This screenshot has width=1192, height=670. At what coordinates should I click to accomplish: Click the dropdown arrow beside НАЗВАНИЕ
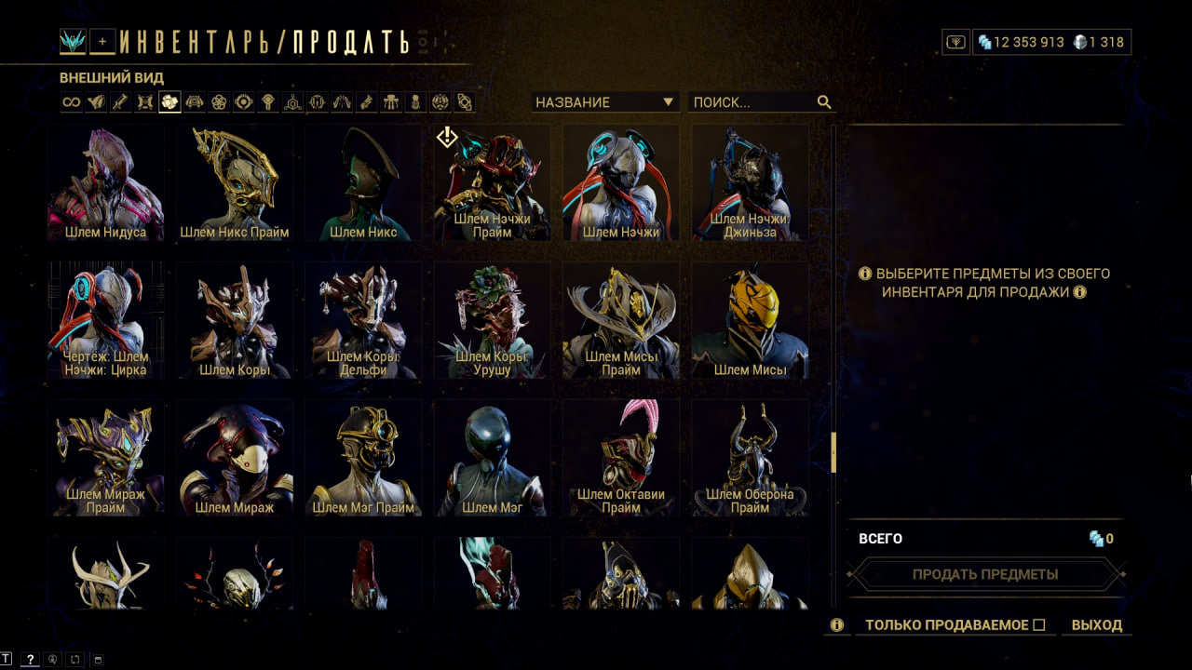pos(668,102)
